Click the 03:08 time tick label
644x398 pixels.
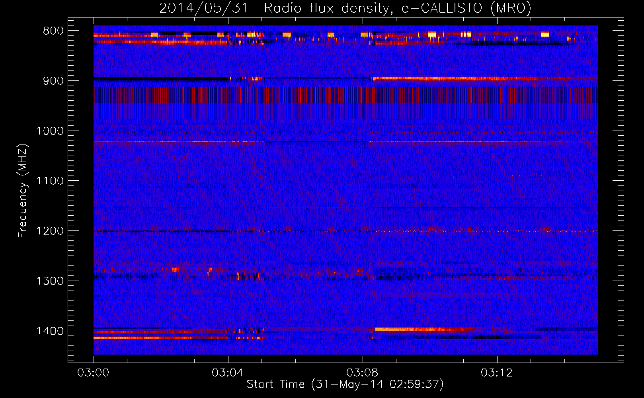point(362,373)
